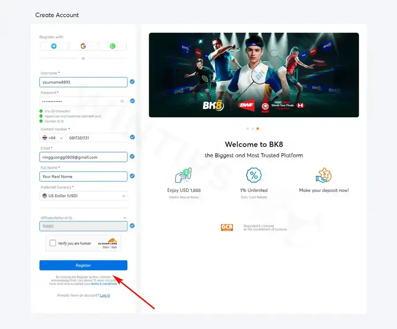Check the Verify you are human box
Image resolution: width=397 pixels, height=329 pixels.
52,243
